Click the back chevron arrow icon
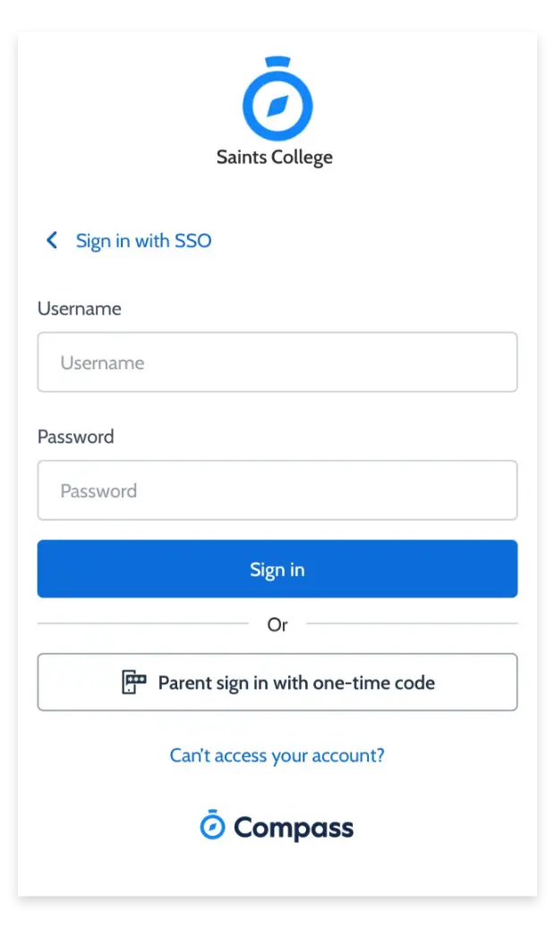Viewport: 555px width, 937px height. (52, 240)
